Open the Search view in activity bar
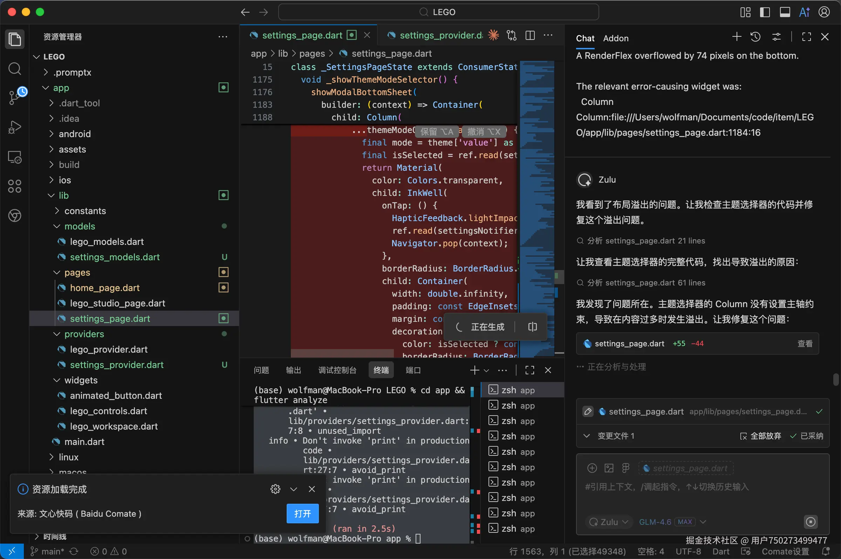 [x=15, y=69]
